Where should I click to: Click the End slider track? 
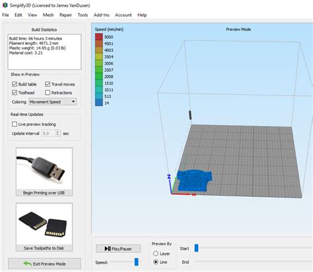pos(253,261)
